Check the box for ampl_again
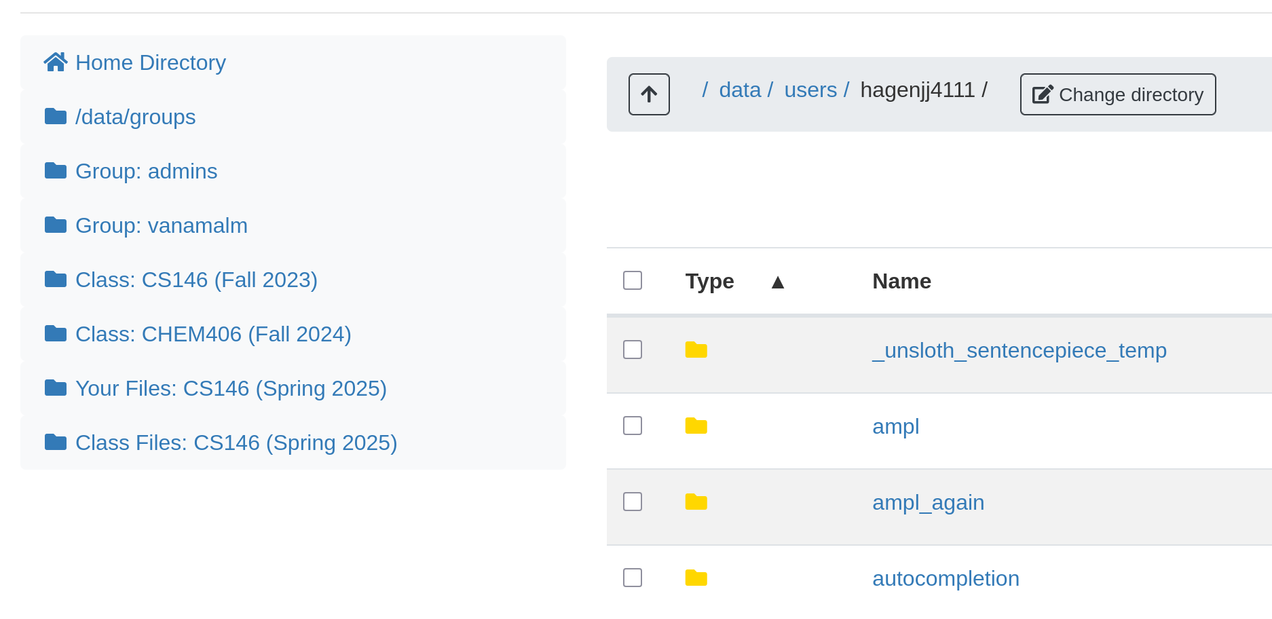This screenshot has width=1272, height=619. click(632, 502)
